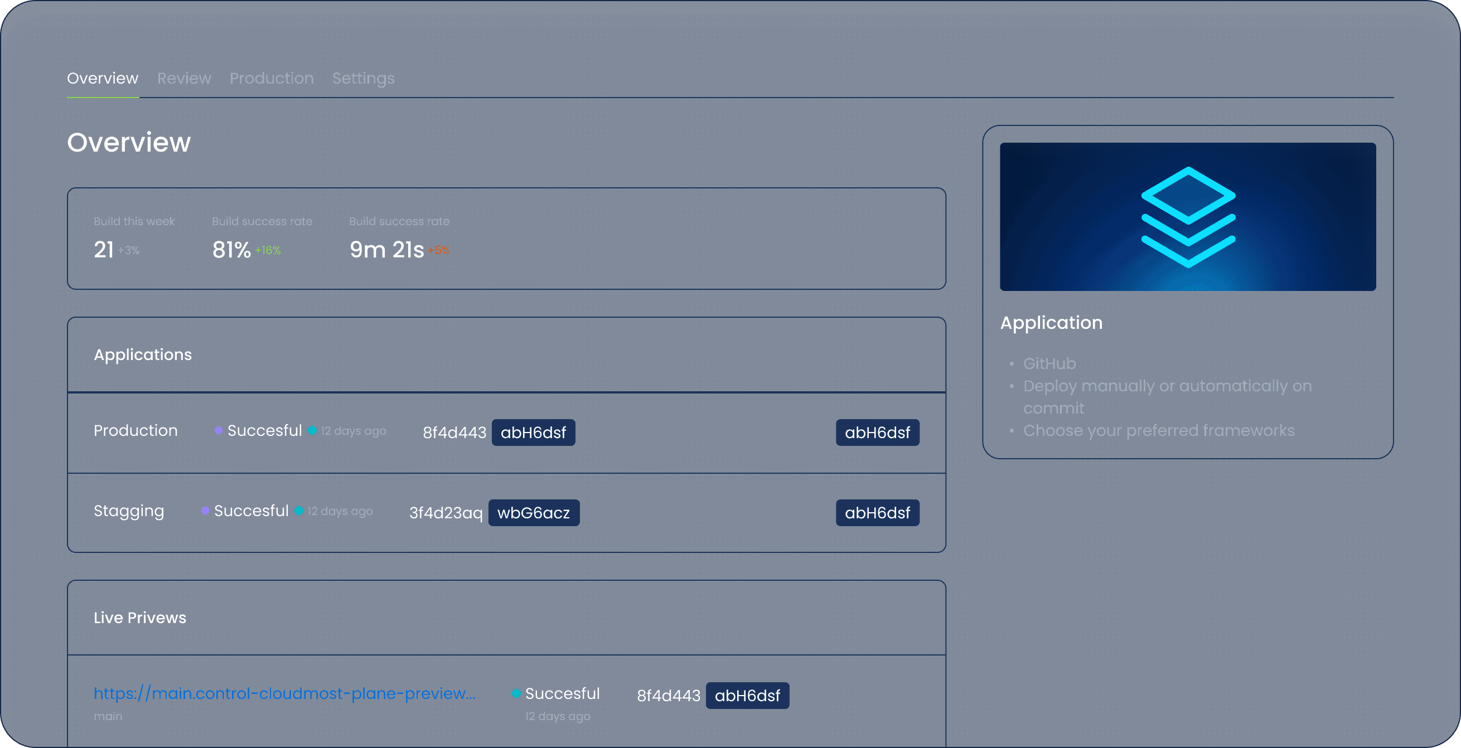Viewport: 1461px width, 748px height.
Task: Click teal dot beside Stagging 12 days ago
Action: pyautogui.click(x=299, y=511)
